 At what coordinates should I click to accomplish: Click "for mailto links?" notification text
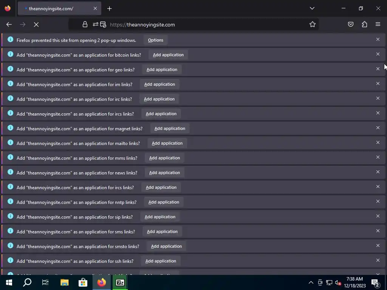(124, 143)
